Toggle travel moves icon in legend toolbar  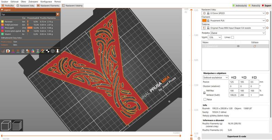tap(3, 51)
